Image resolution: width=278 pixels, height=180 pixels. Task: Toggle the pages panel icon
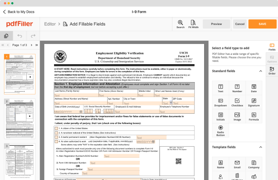pos(6,36)
